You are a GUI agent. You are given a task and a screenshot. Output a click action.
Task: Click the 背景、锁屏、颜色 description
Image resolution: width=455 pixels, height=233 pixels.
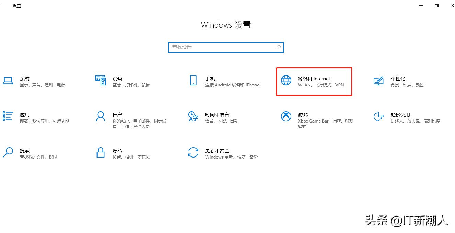[x=407, y=85]
